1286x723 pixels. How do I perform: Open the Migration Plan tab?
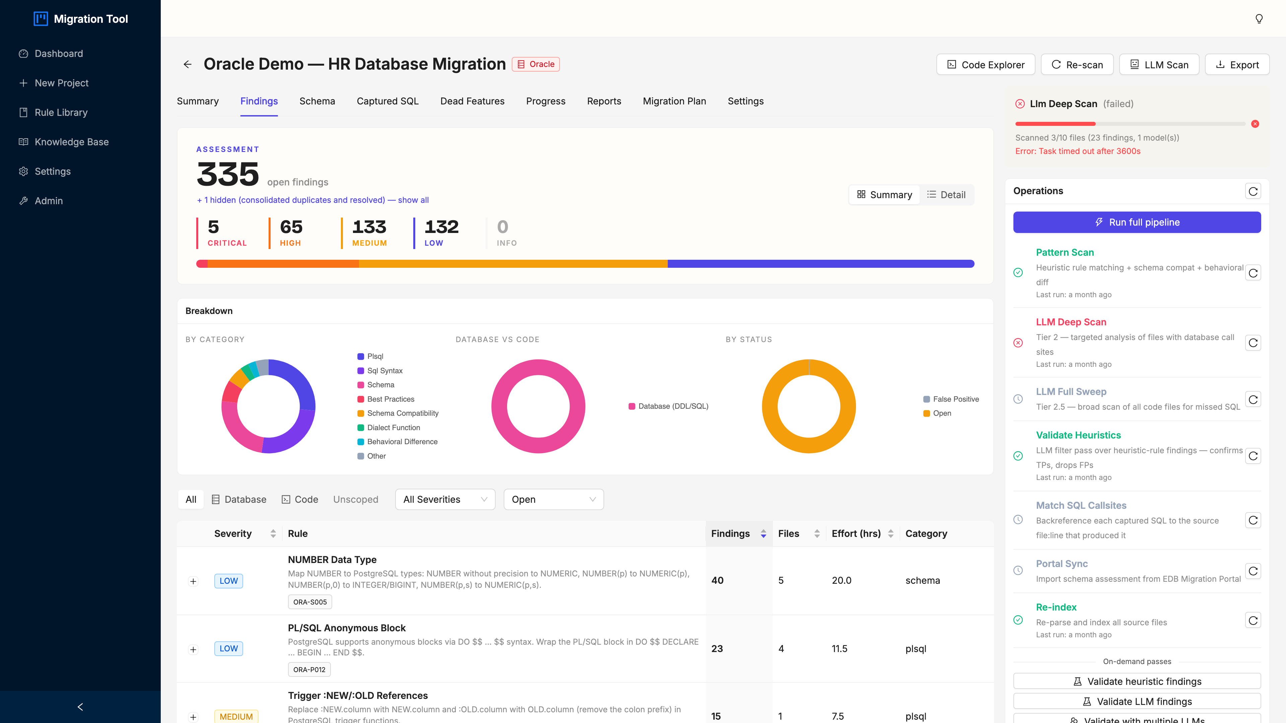674,101
